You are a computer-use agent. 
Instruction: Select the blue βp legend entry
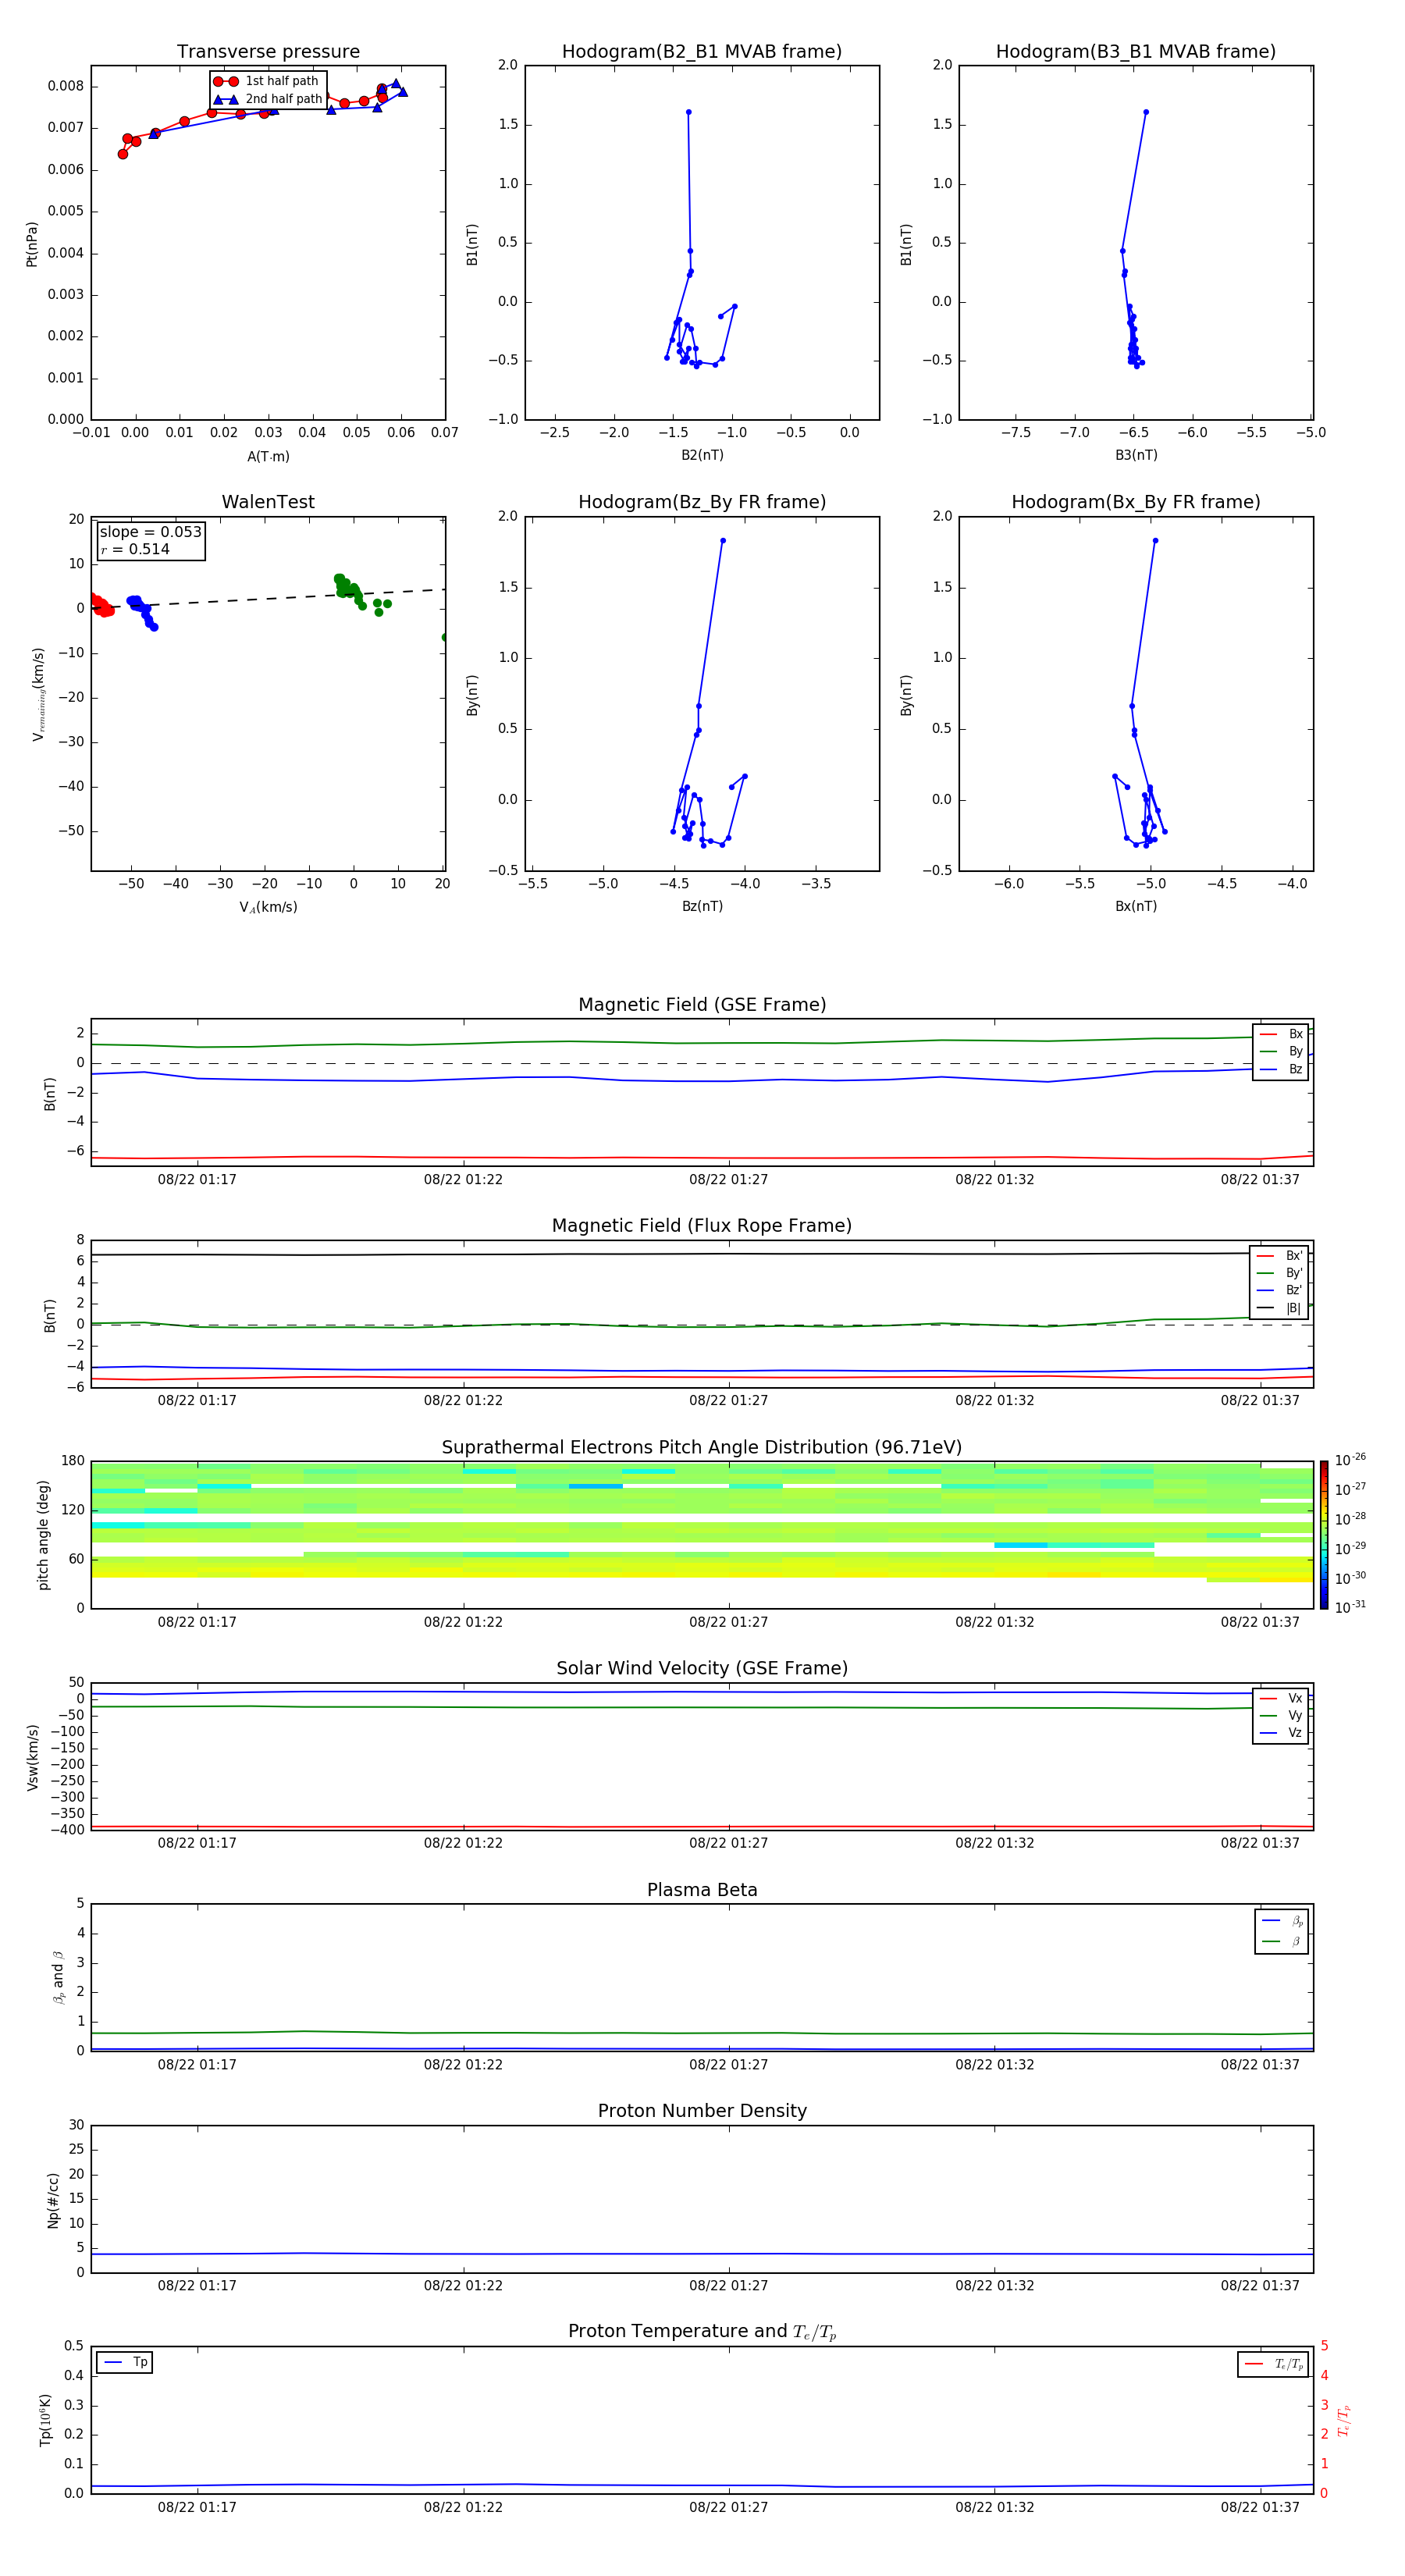[1282, 1921]
